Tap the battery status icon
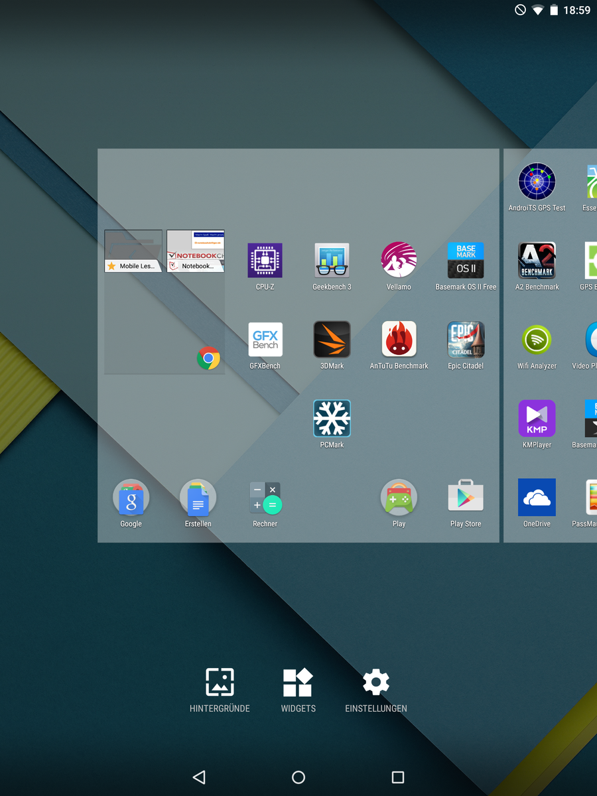Viewport: 597px width, 796px height. tap(554, 10)
